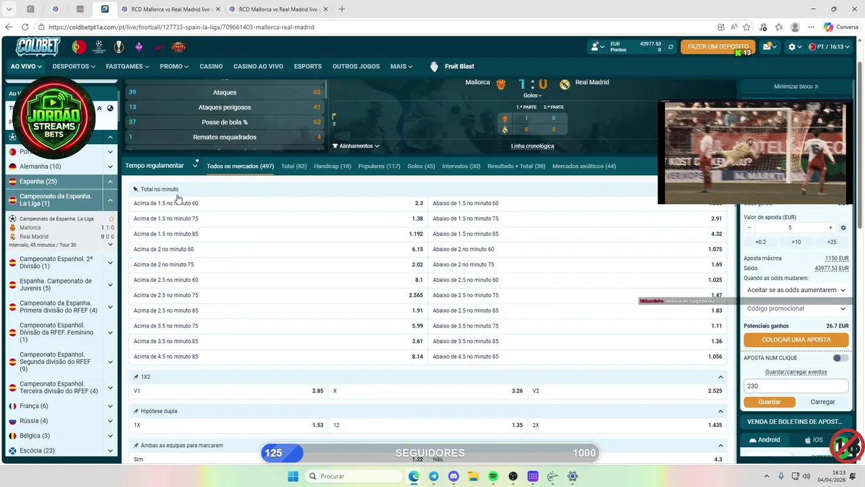The width and height of the screenshot is (865, 487).
Task: Open the CASINO menu item
Action: tap(211, 66)
